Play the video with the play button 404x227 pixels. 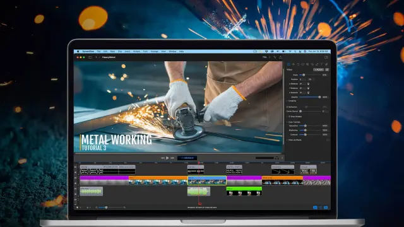[x=167, y=158]
